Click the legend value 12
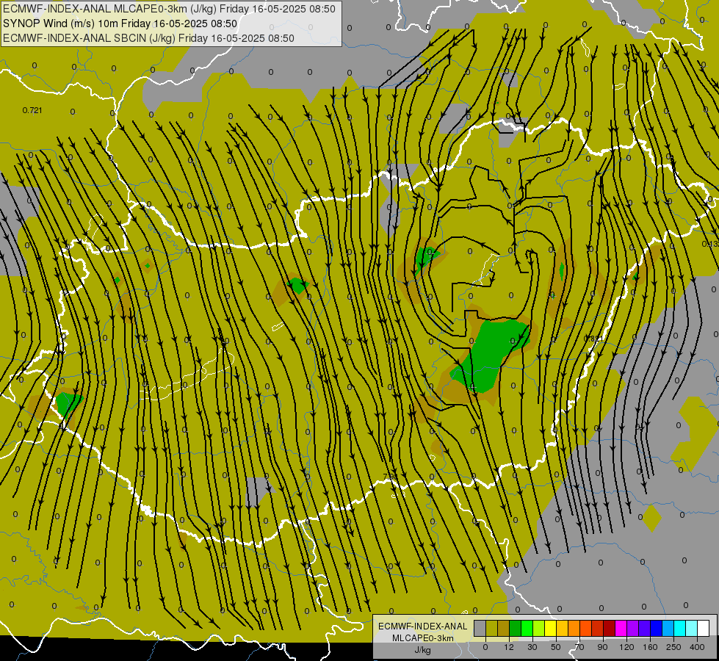The image size is (719, 661). point(509,647)
